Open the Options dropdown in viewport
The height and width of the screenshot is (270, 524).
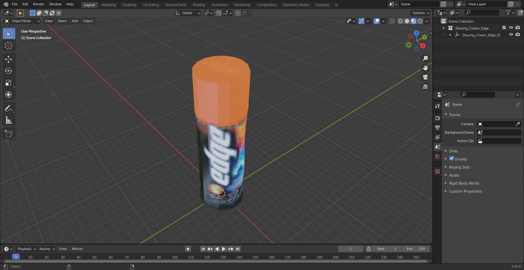(421, 13)
